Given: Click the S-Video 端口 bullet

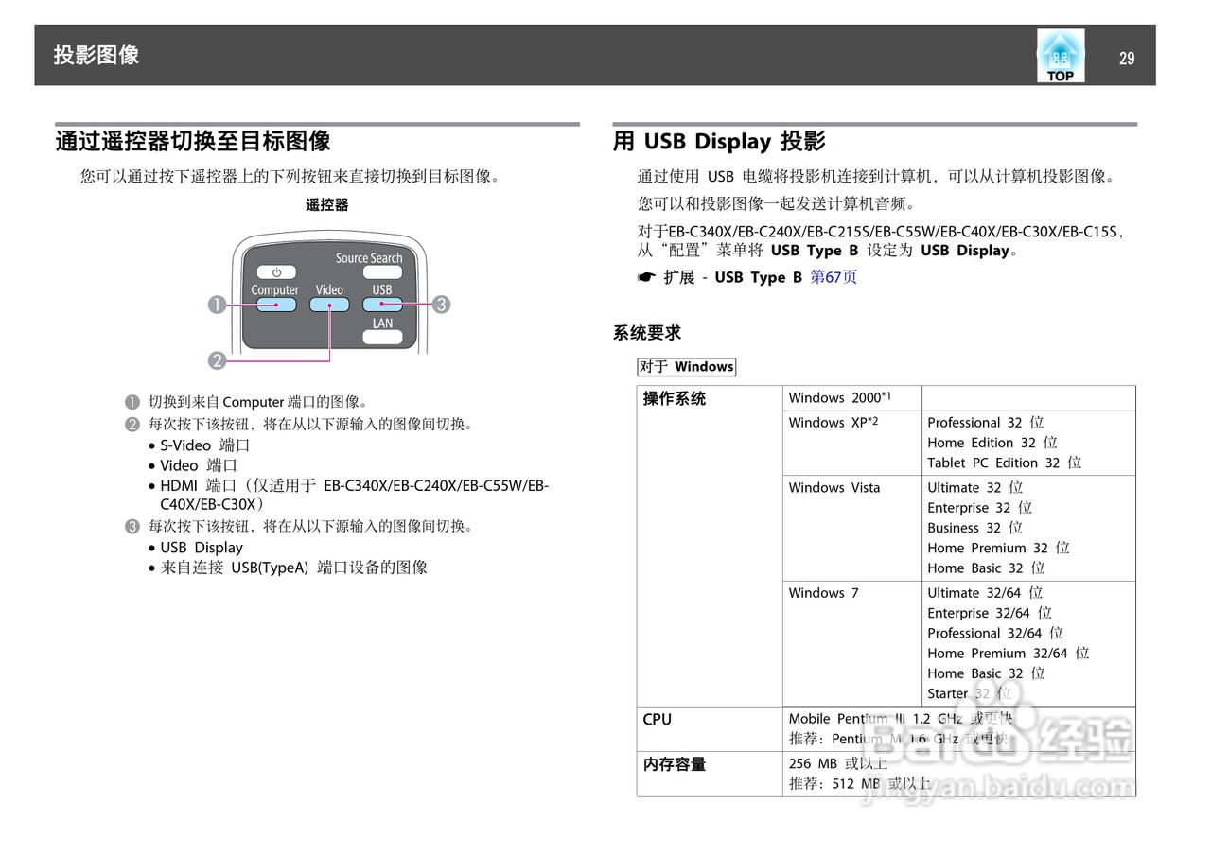Looking at the screenshot, I should click(x=204, y=445).
